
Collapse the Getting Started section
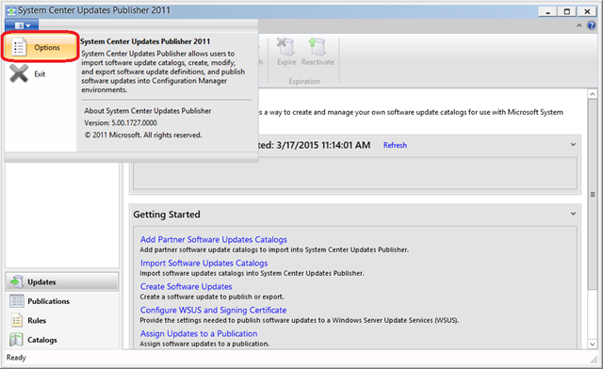(573, 214)
